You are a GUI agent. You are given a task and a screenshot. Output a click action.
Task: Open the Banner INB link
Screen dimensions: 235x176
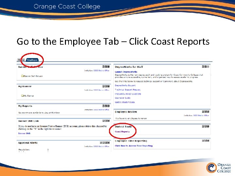[x=24, y=133]
